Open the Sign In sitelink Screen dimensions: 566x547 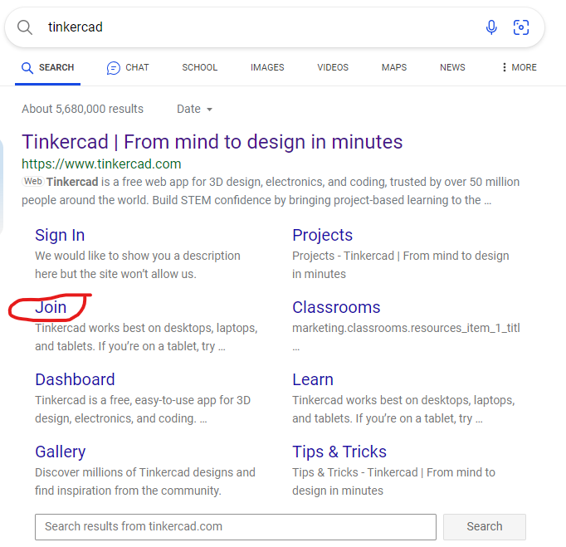[60, 235]
